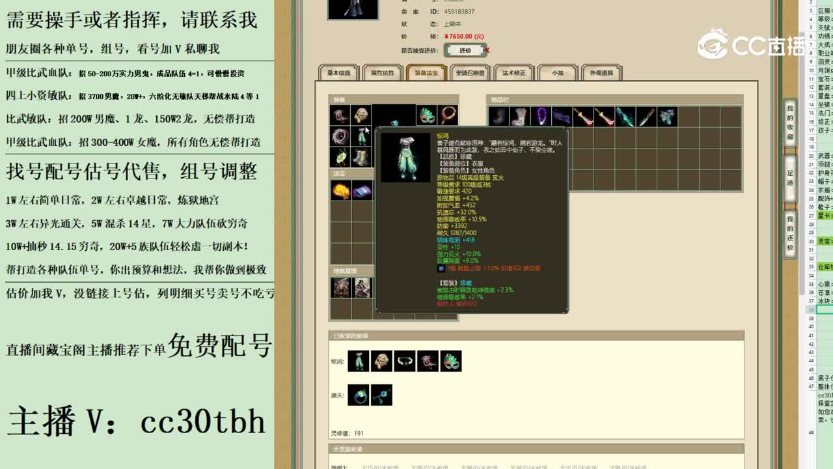Open the 外观道具 tab
The image size is (833, 469).
[601, 73]
